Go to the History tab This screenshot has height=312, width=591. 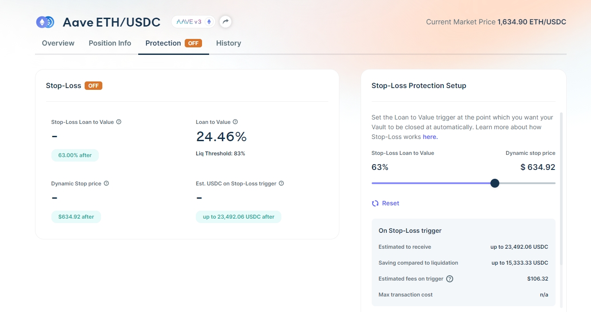coord(229,43)
